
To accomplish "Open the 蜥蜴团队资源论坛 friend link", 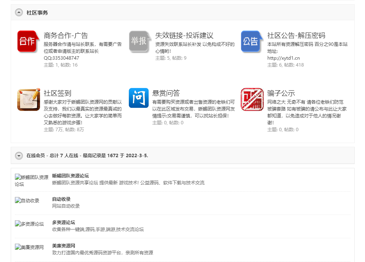I will coord(70,176).
